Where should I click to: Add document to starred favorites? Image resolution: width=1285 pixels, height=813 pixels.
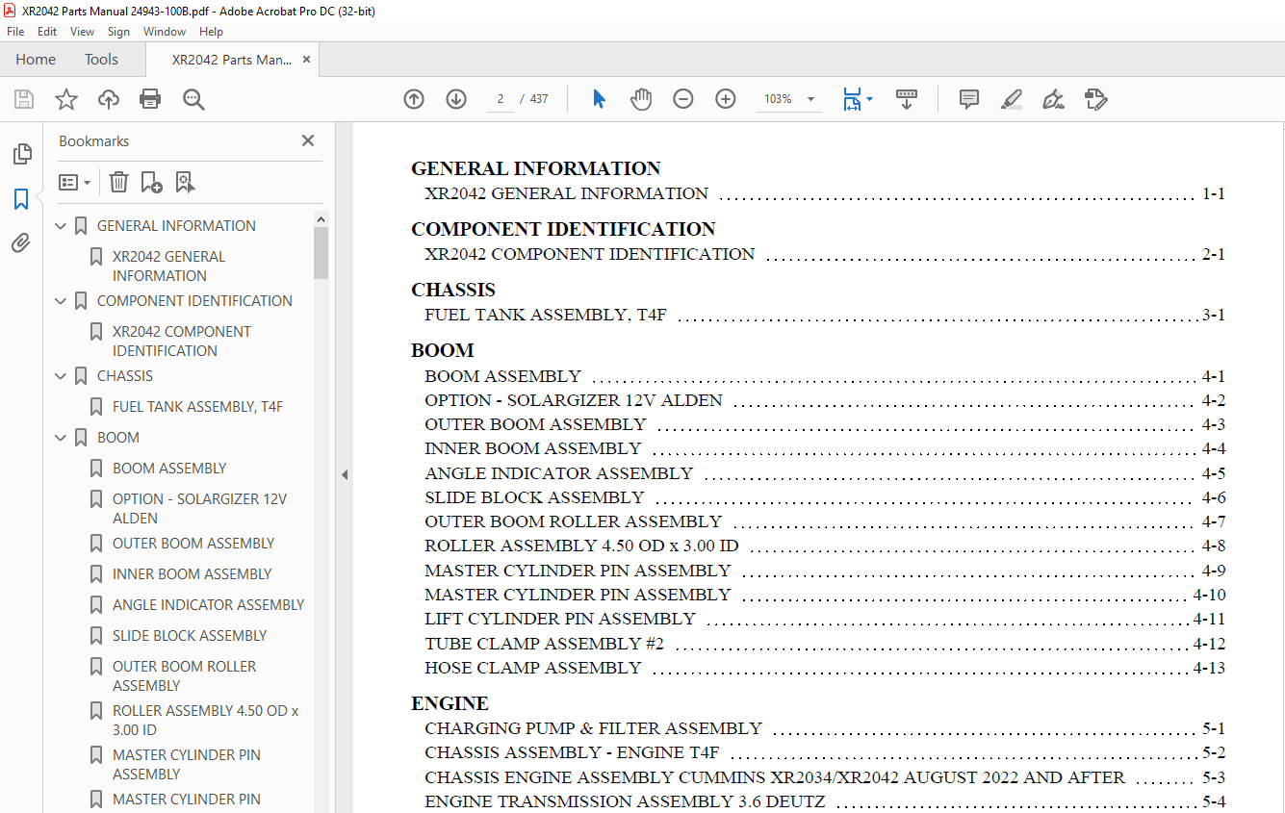click(x=66, y=99)
